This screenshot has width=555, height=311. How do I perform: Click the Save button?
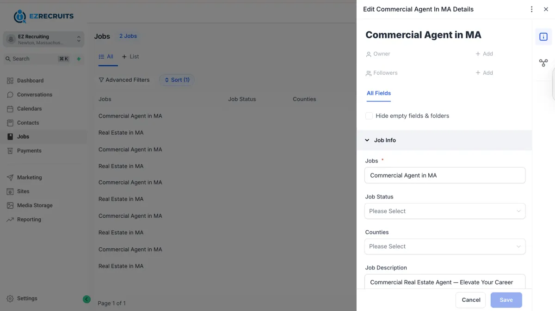click(x=506, y=300)
